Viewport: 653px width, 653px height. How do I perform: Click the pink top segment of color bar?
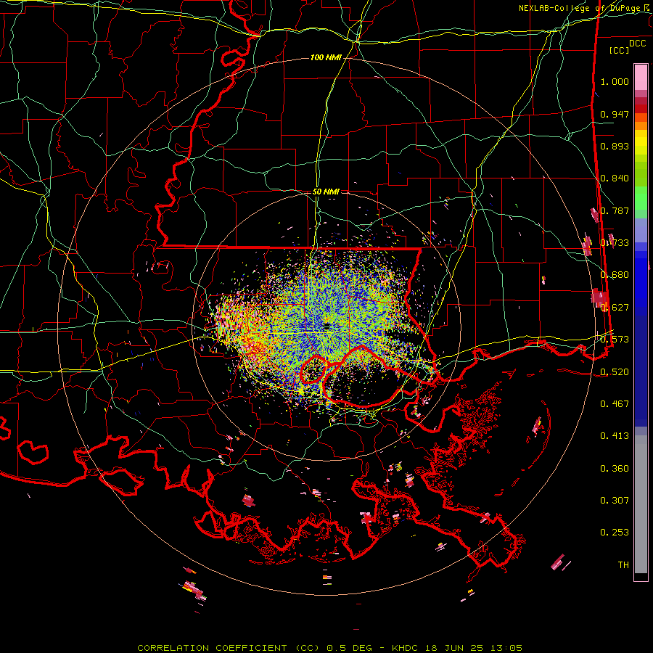click(641, 78)
